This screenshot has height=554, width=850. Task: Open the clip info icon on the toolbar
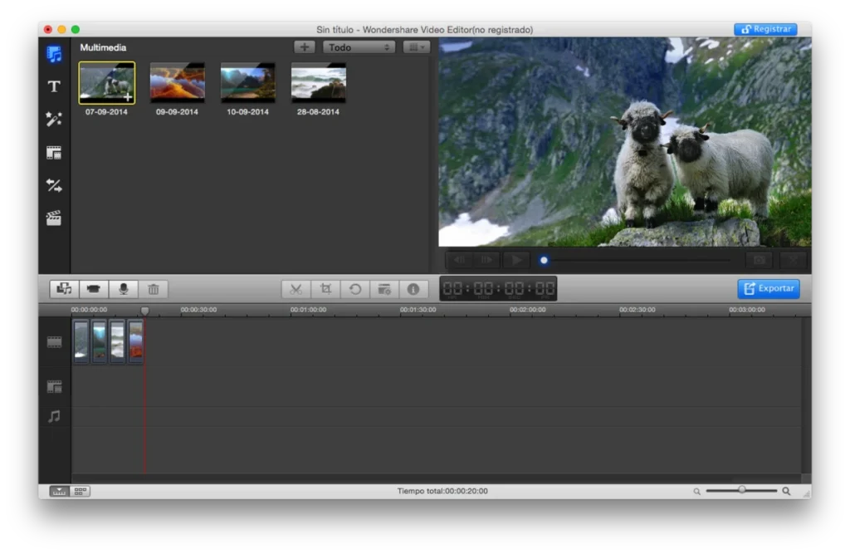pyautogui.click(x=413, y=288)
